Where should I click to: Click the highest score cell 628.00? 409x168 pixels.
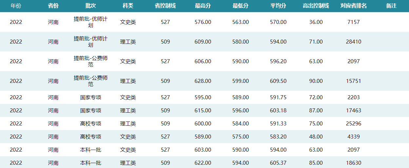point(203,81)
